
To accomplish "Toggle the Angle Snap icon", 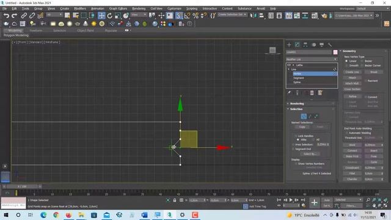I will pyautogui.click(x=187, y=16).
